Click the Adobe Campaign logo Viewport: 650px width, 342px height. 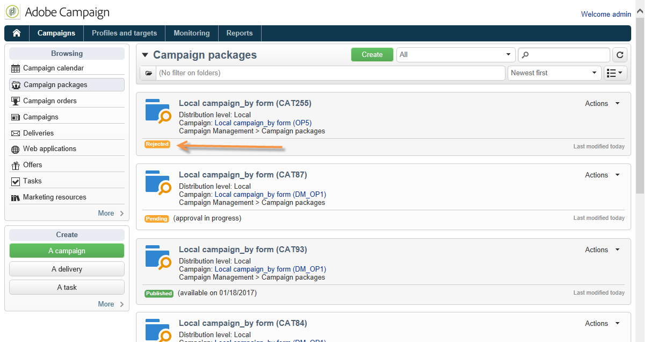click(x=13, y=12)
